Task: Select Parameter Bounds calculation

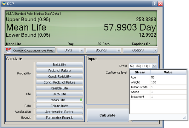Action: (x=60, y=118)
